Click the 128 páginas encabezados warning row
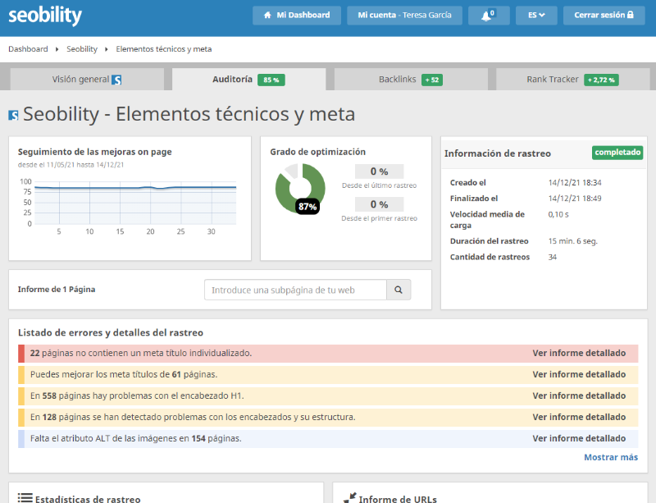This screenshot has width=656, height=503. [x=328, y=417]
